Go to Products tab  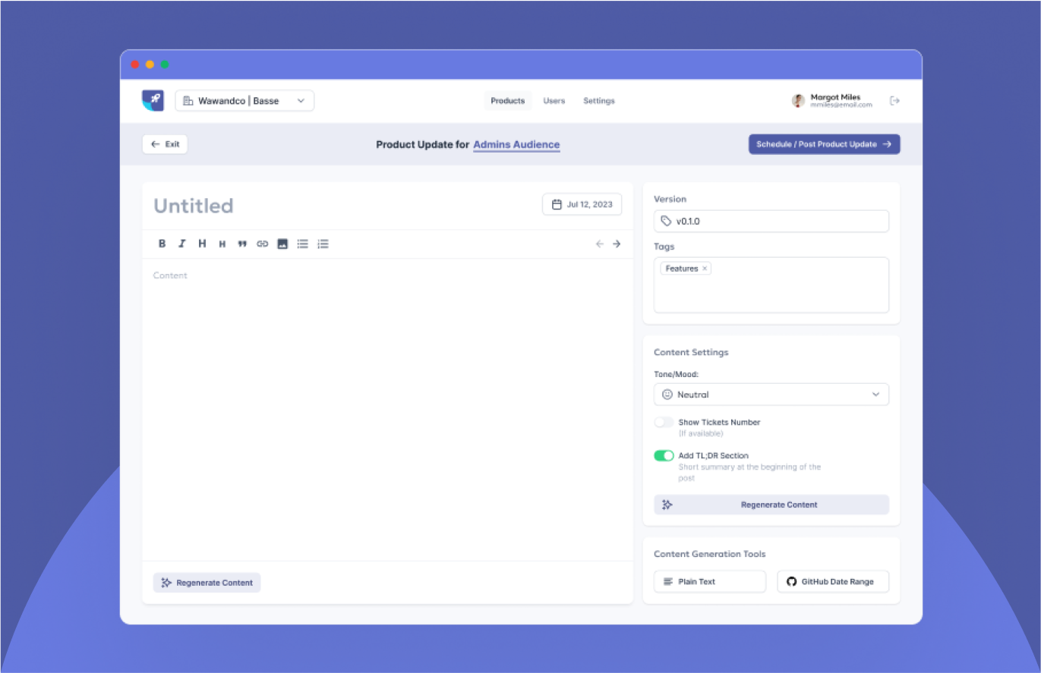tap(507, 100)
